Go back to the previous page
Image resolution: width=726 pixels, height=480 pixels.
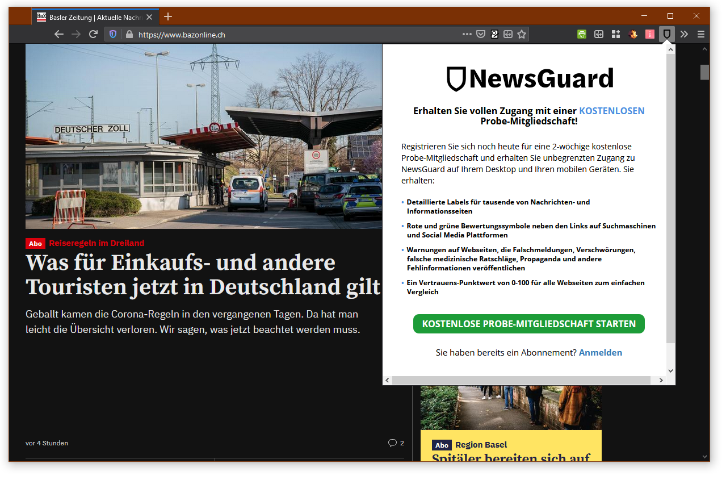point(59,34)
